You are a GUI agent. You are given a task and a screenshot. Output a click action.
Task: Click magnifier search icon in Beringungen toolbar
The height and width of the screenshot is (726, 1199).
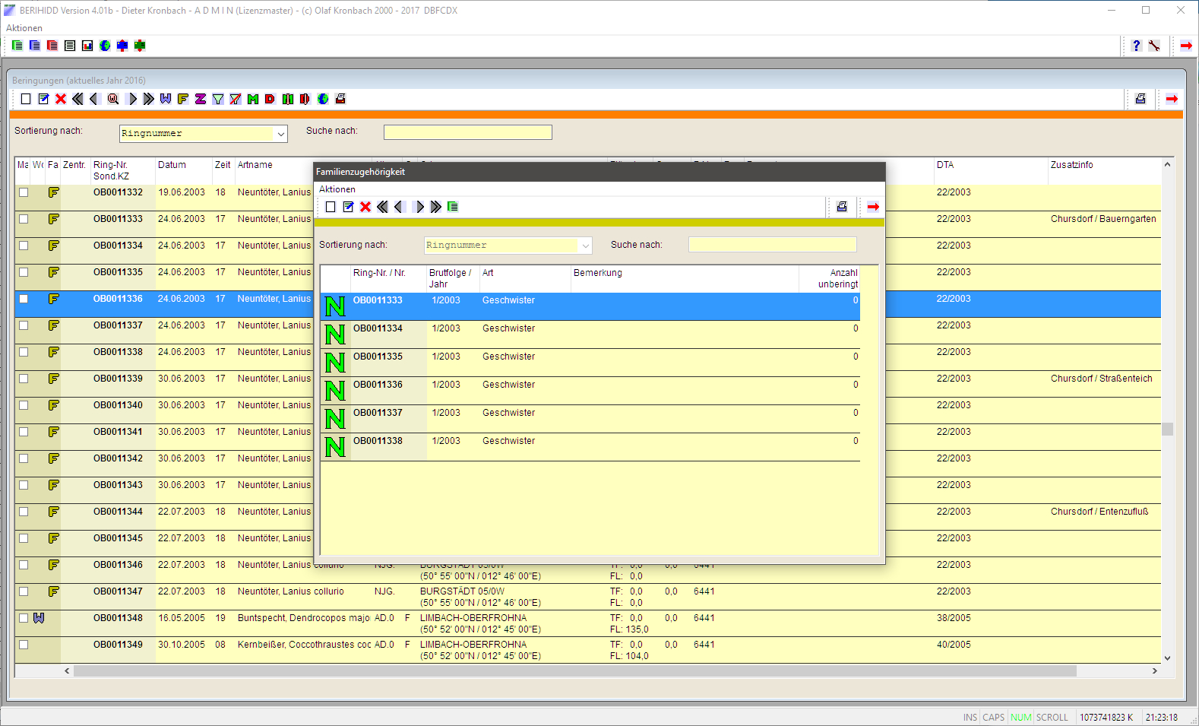tap(113, 99)
